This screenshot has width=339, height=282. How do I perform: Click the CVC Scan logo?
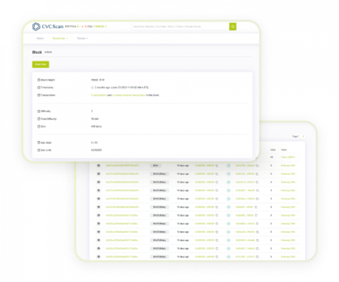point(48,27)
